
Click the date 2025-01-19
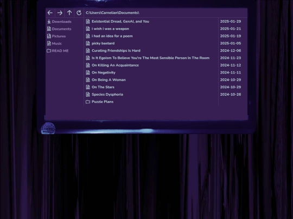coord(231,36)
